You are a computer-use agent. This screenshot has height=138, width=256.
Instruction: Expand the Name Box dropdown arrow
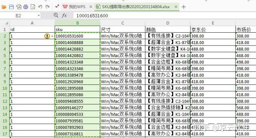click(39, 16)
